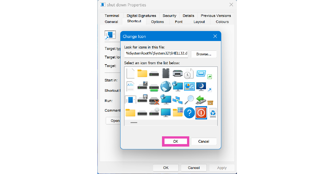Select the red power shutdown icon
The height and width of the screenshot is (174, 334).
click(201, 113)
